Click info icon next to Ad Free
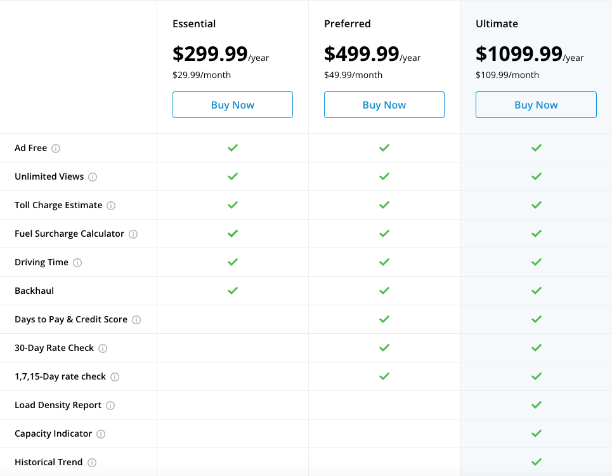This screenshot has height=476, width=612. point(56,149)
